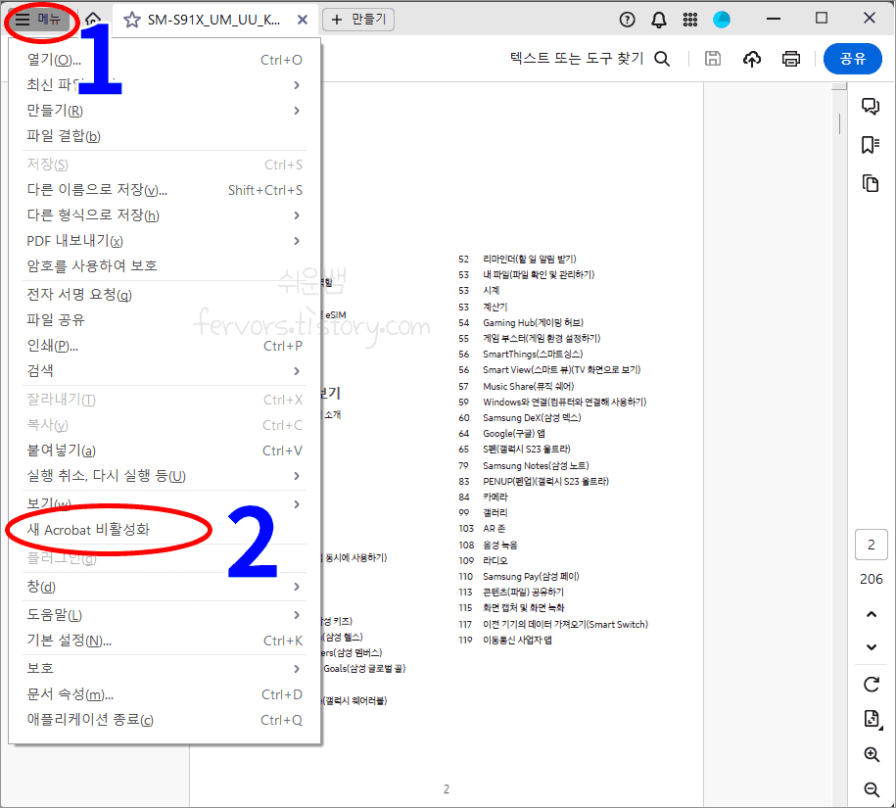This screenshot has width=896, height=808.
Task: Click the blue 공유 share button
Action: click(x=852, y=59)
